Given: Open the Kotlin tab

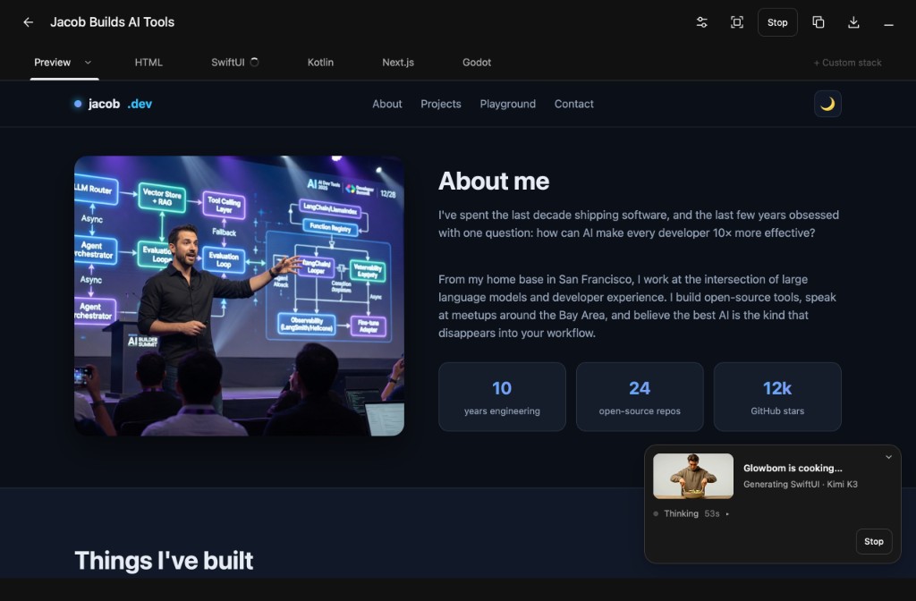Looking at the screenshot, I should tap(320, 63).
